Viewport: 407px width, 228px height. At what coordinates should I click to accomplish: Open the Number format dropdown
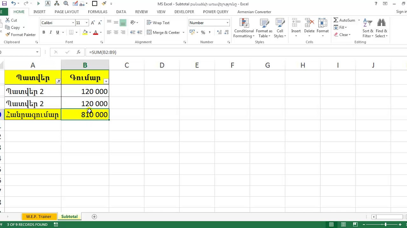228,23
